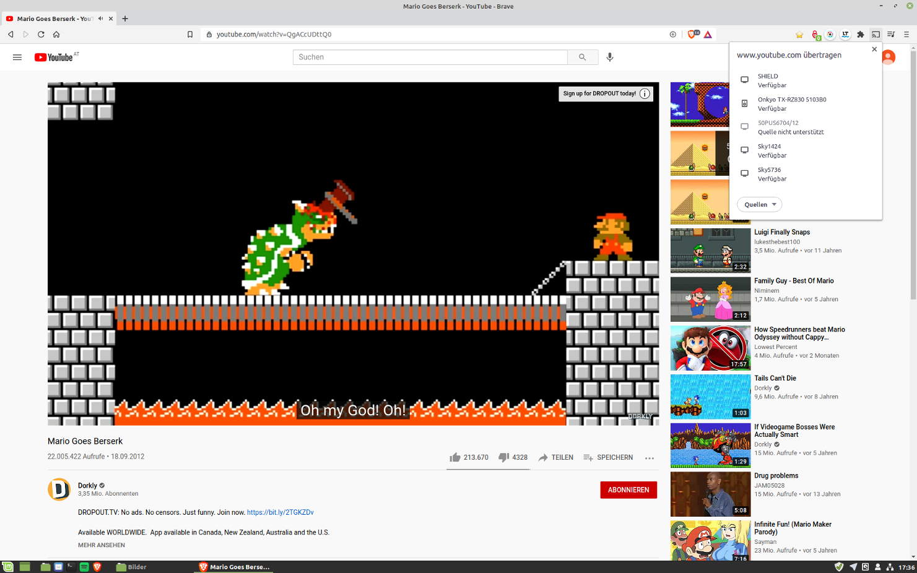Click the yellow star extension icon

(x=799, y=35)
